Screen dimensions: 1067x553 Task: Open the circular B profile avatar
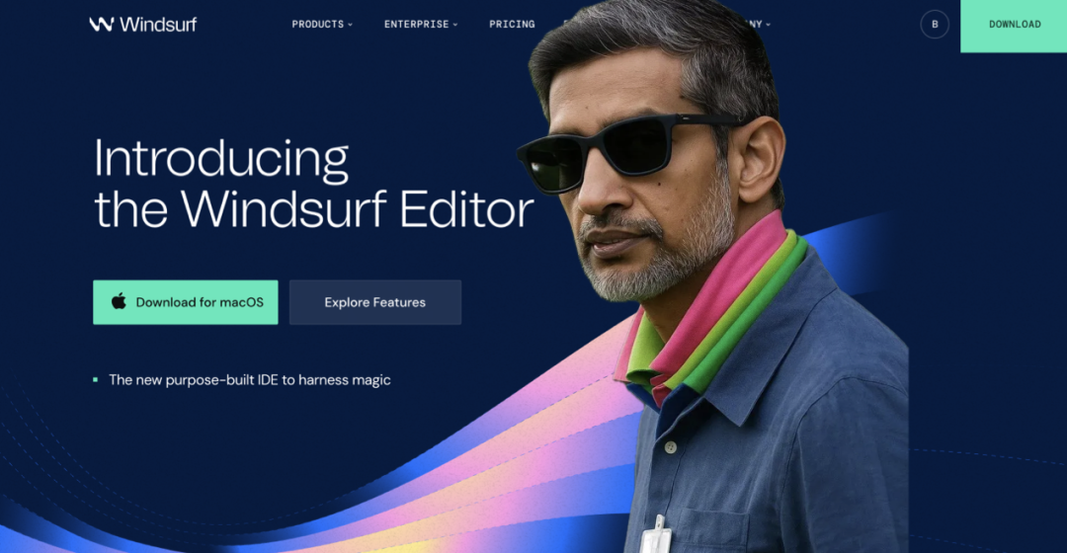tap(935, 25)
